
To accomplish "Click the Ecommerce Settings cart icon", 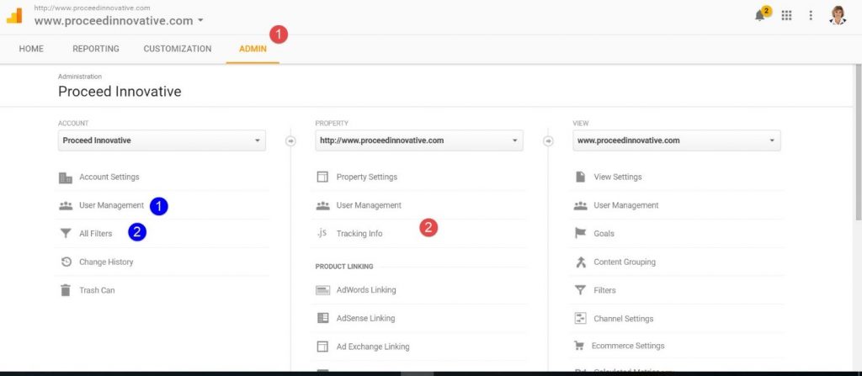I will tap(579, 346).
